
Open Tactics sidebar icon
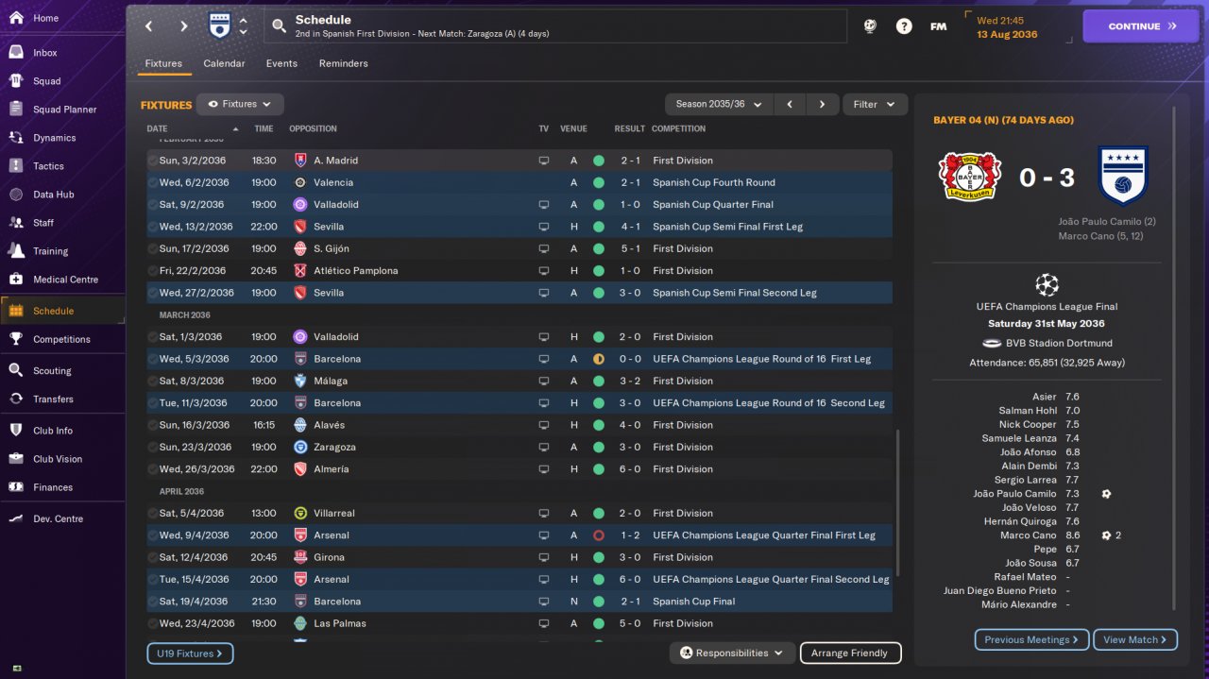point(16,166)
